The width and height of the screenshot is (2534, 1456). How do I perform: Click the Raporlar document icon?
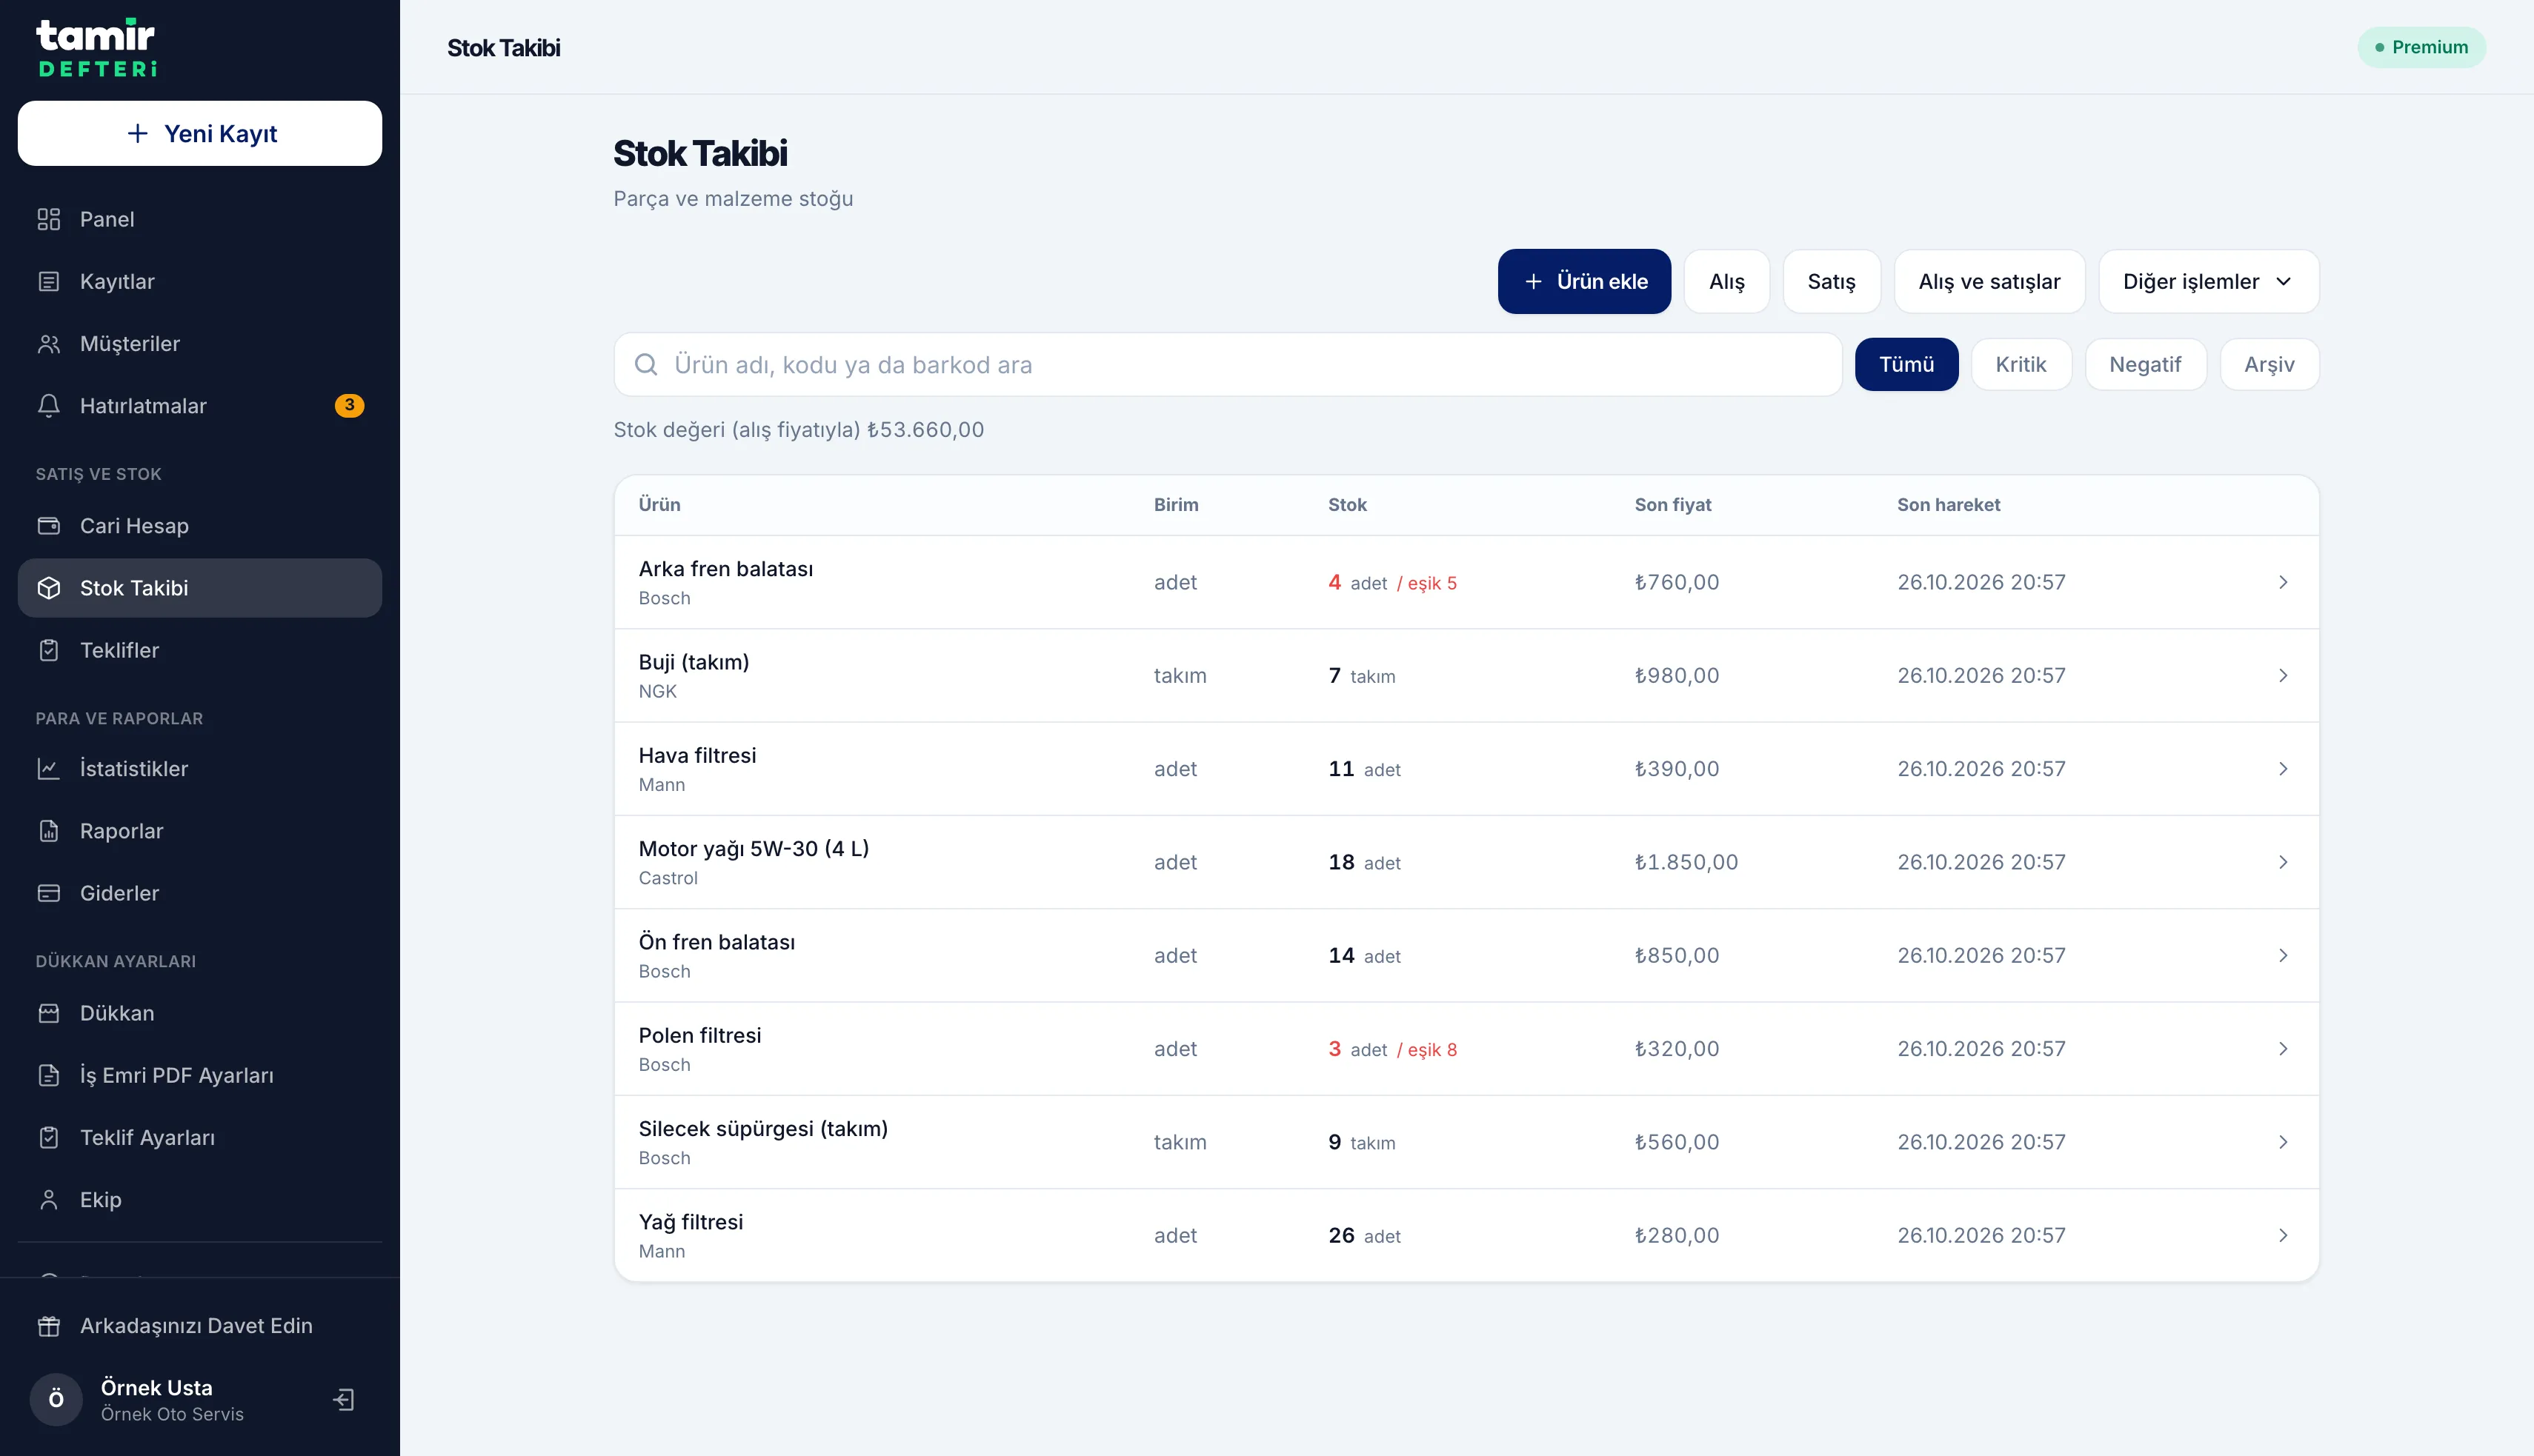pos(49,831)
